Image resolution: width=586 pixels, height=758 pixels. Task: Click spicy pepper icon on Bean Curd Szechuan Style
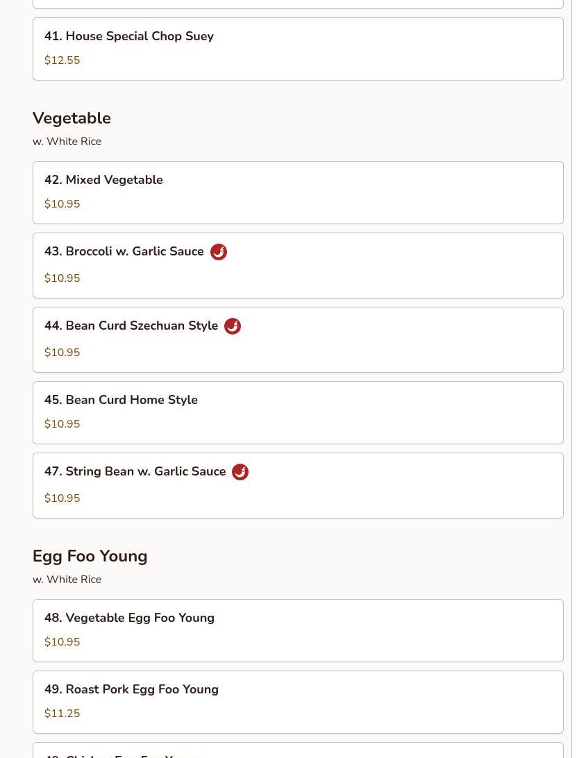click(233, 326)
